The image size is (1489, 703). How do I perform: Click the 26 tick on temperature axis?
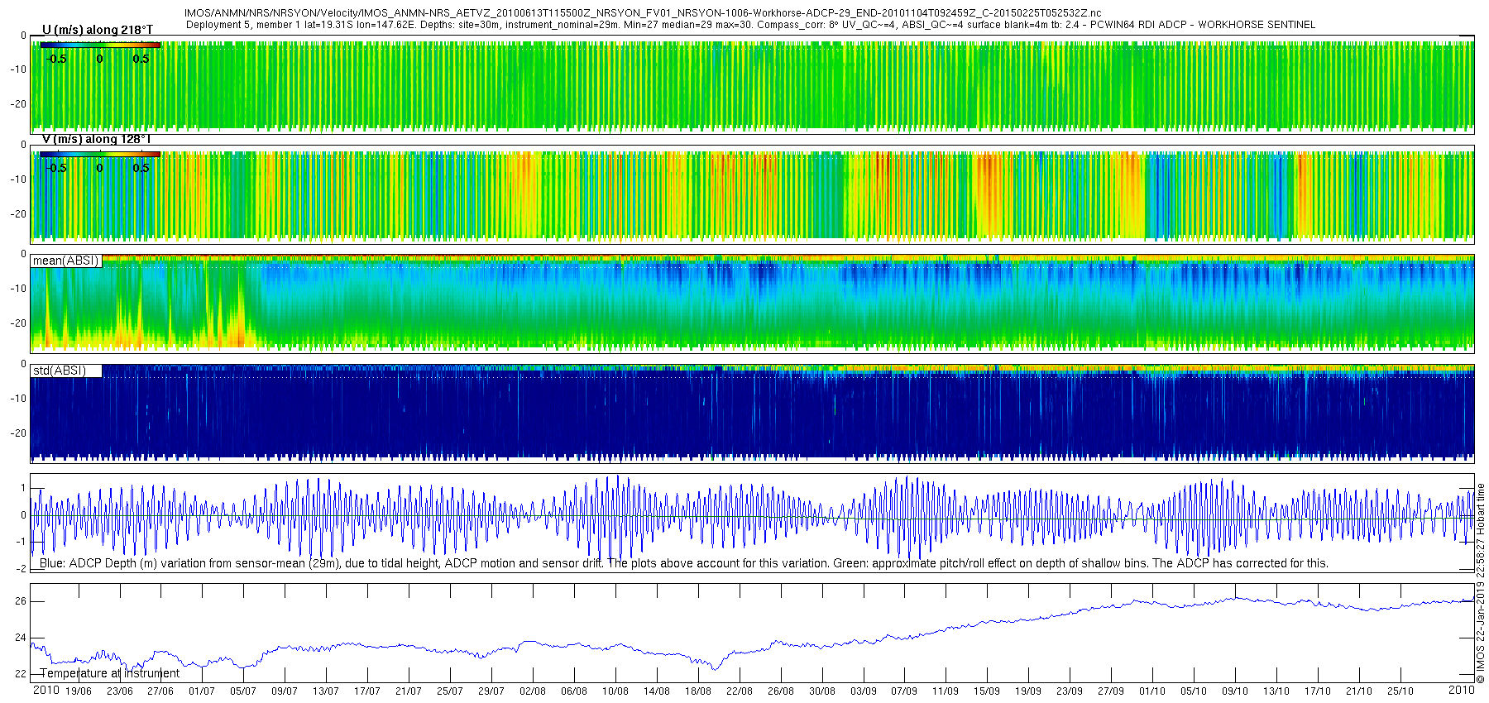click(21, 601)
